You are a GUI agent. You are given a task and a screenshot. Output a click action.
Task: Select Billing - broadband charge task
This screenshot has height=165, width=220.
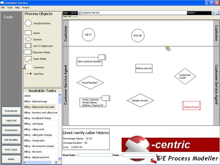point(40,118)
